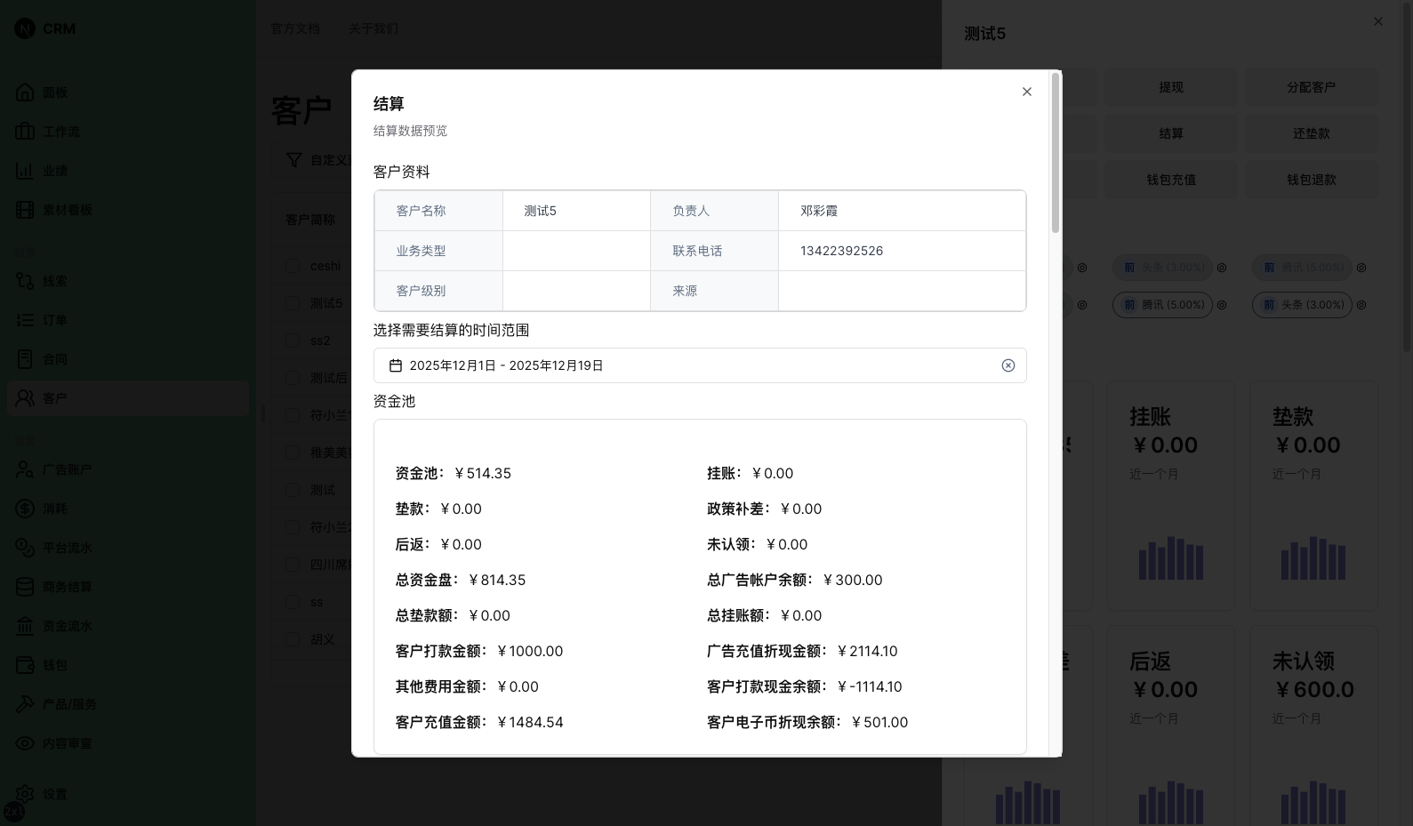
Task: Click the 消耗 coin icon
Action: click(25, 509)
